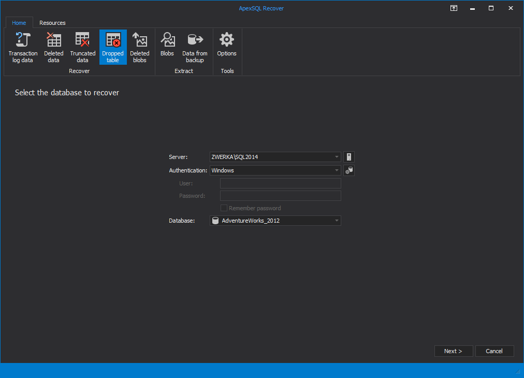Click the Next button
This screenshot has height=378, width=524.
click(454, 351)
